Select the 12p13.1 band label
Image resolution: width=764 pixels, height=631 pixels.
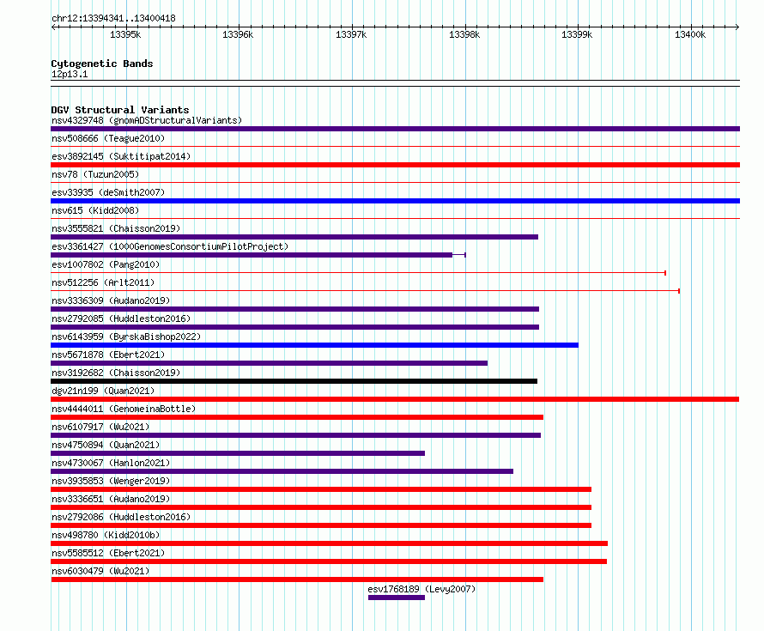70,74
